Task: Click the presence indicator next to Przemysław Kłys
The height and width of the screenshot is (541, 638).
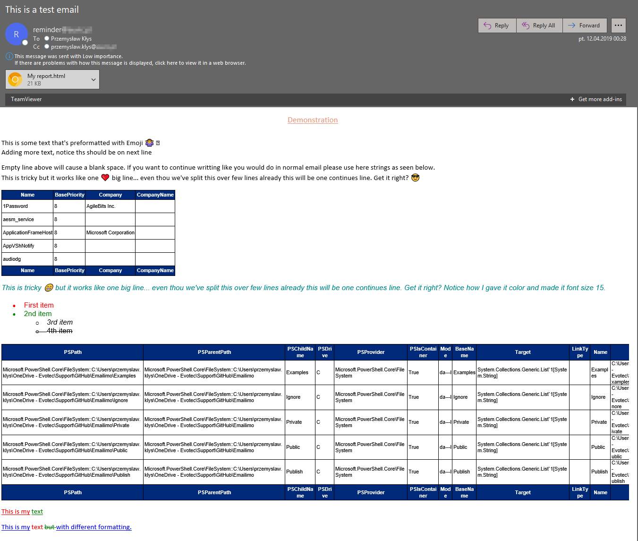Action: pos(46,38)
